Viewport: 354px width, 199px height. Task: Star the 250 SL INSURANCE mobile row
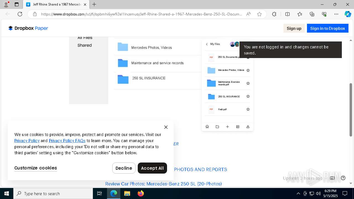click(248, 96)
